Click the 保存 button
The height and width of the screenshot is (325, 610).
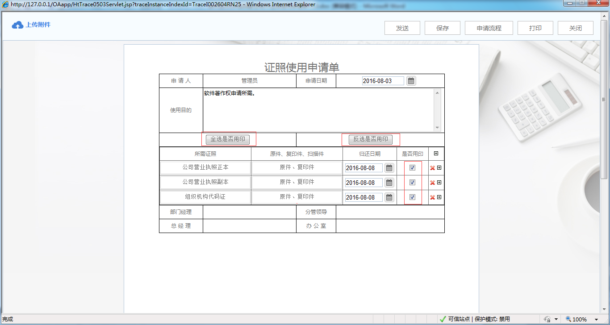tap(442, 28)
